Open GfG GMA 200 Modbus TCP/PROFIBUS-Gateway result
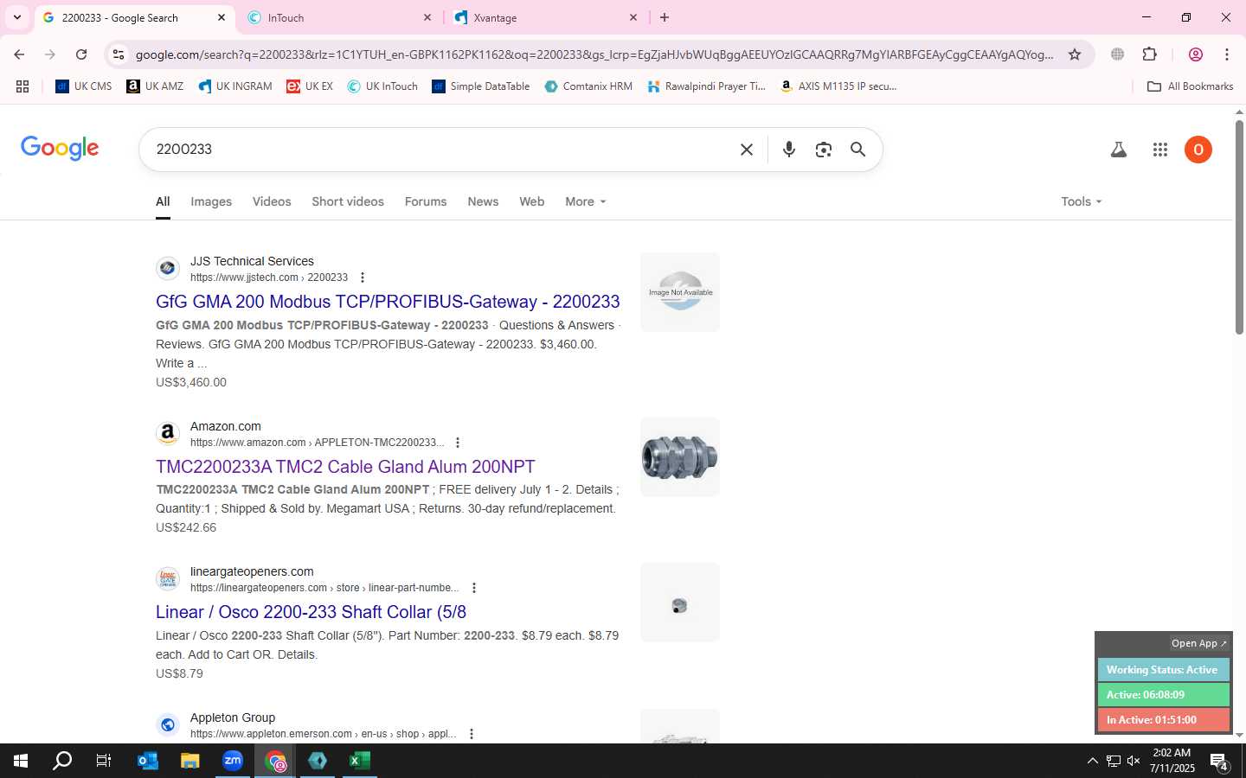Image resolution: width=1246 pixels, height=778 pixels. tap(388, 302)
